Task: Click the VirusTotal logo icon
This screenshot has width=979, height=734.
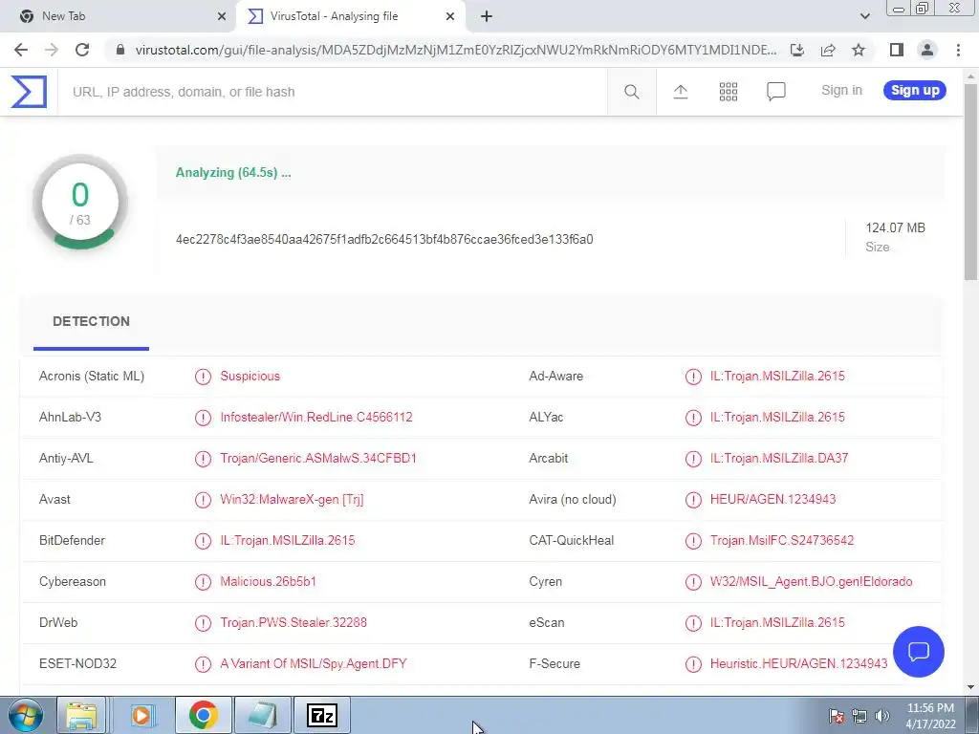Action: [29, 92]
